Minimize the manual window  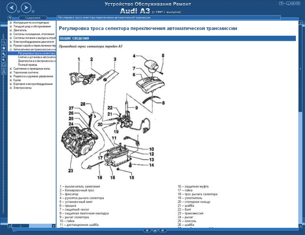pyautogui.click(x=289, y=3)
